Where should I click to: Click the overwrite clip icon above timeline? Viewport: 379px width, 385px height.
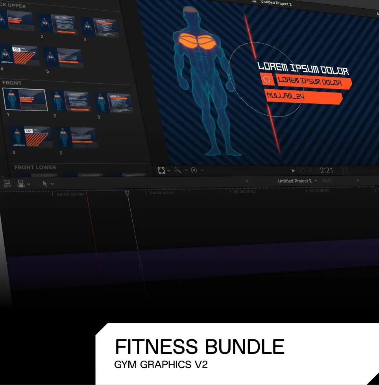[x=21, y=183]
